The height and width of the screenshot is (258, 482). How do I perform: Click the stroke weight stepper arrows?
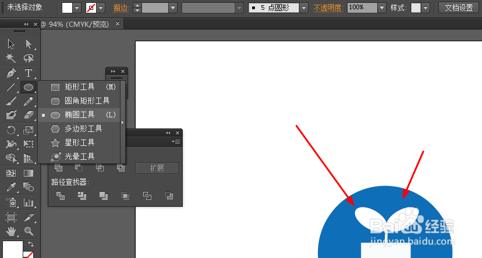(x=137, y=8)
